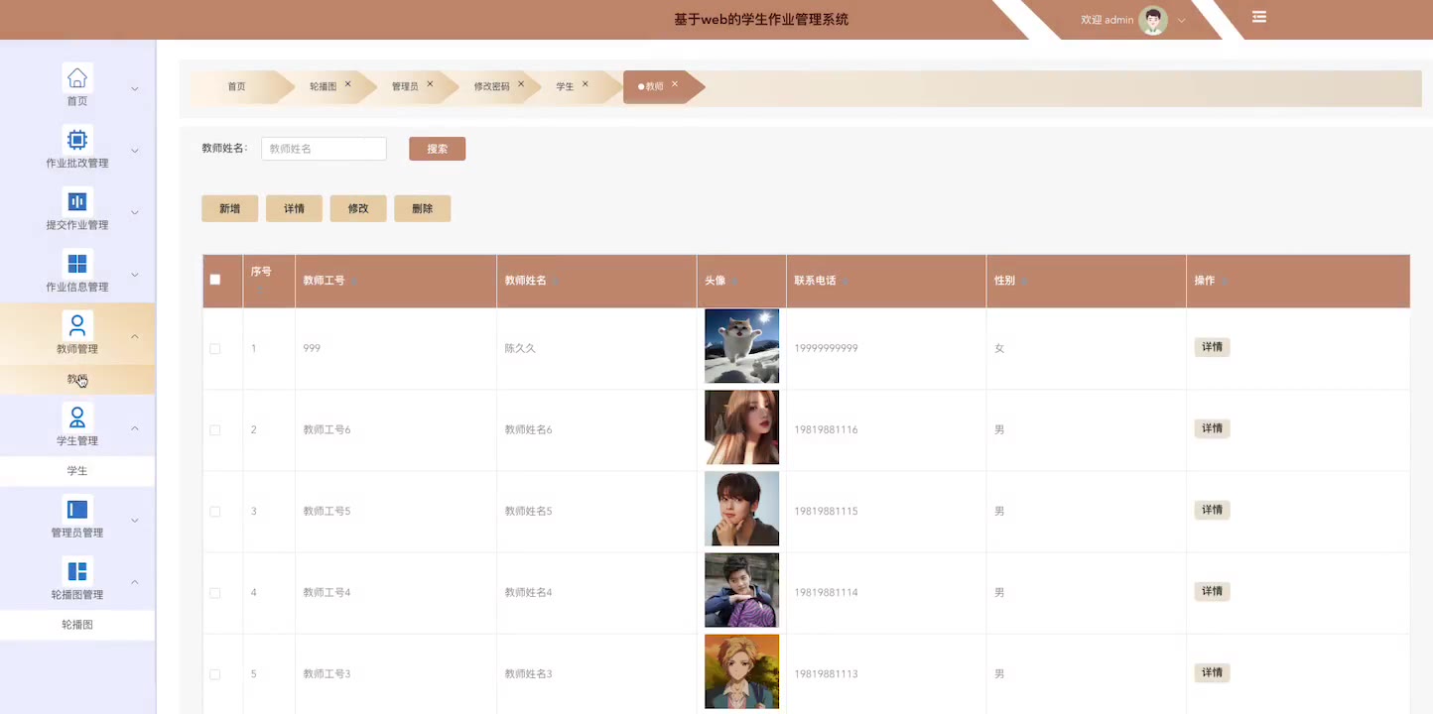Select the checkbox for 教师姓名6 row
The image size is (1433, 714).
[215, 430]
